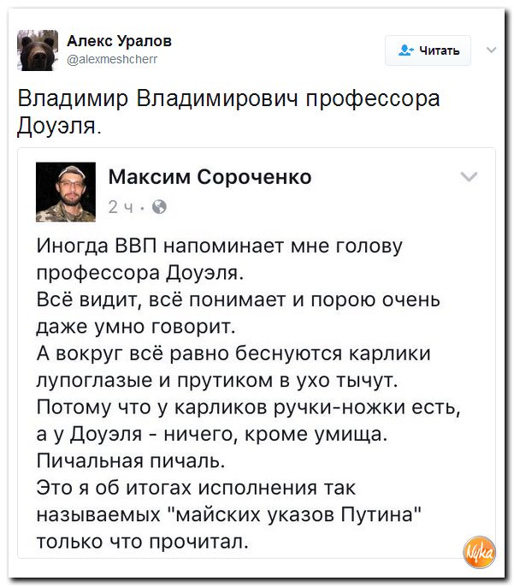Click the globe public-visibility icon
This screenshot has height=587, width=514.
coord(159,207)
